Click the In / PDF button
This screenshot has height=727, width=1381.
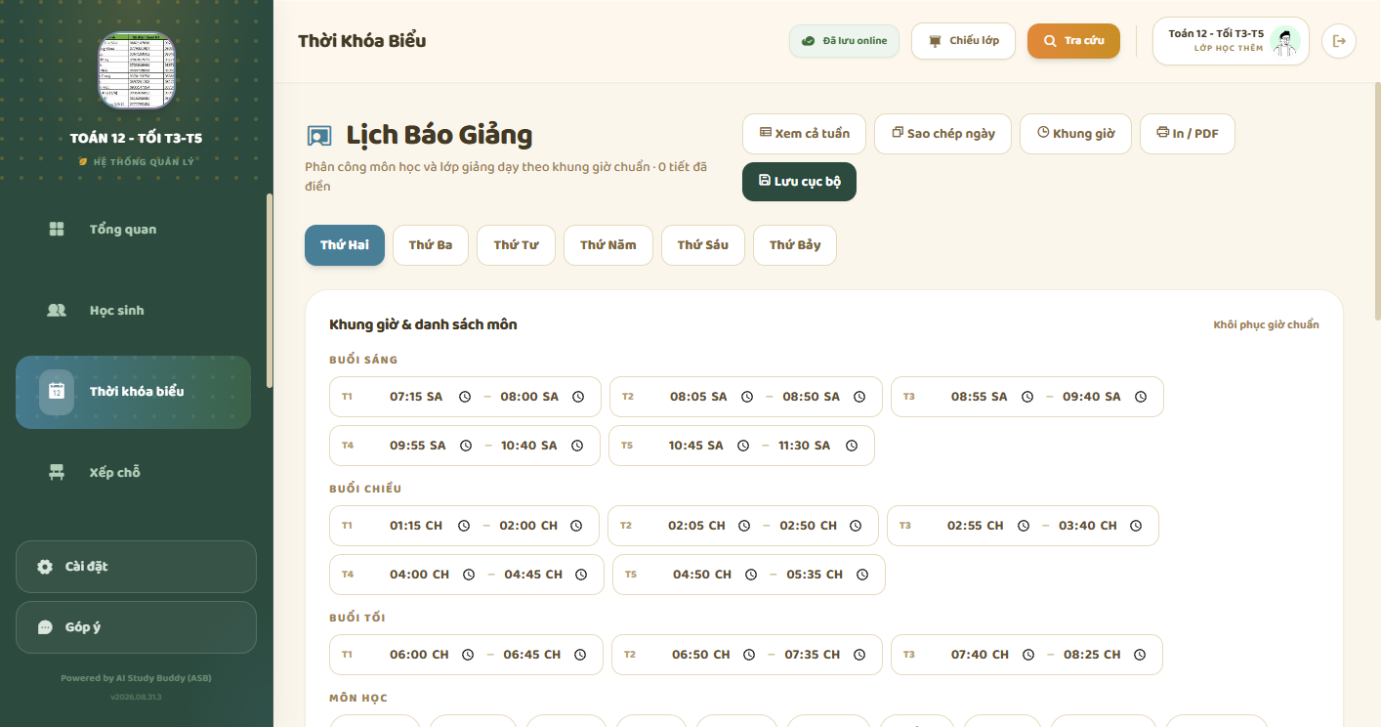(x=1188, y=134)
